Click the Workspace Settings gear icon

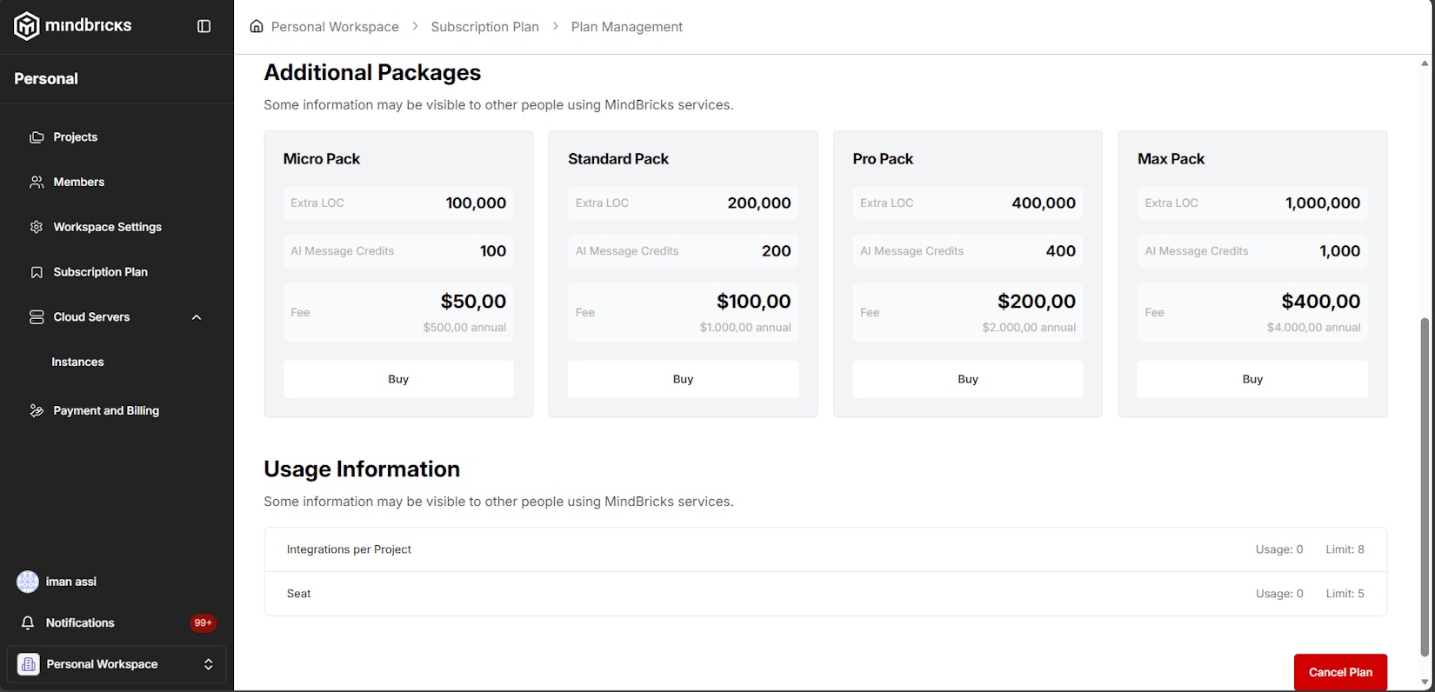pyautogui.click(x=37, y=227)
